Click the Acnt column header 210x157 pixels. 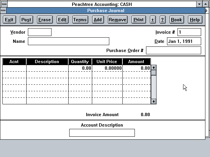tap(14, 62)
